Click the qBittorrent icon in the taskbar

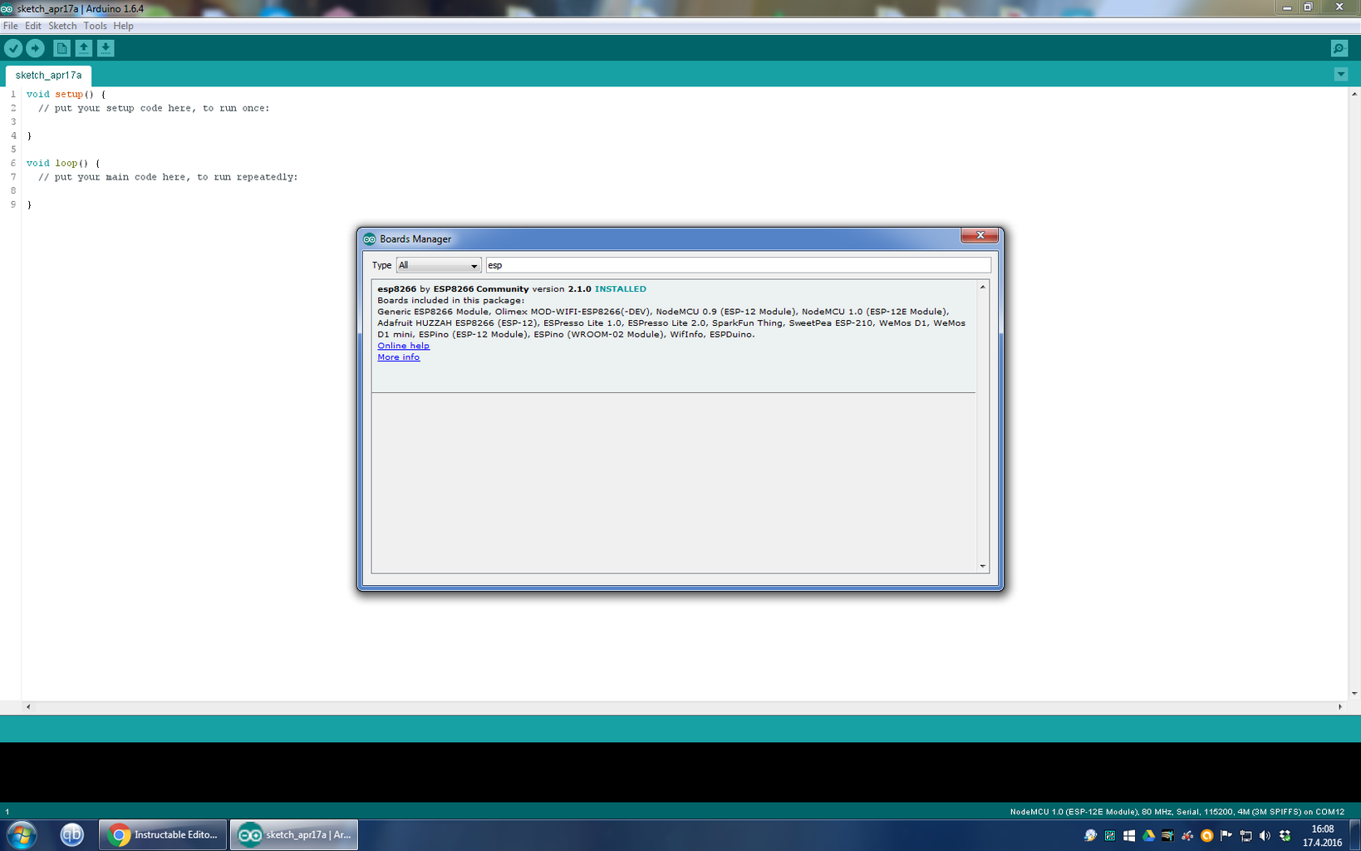[72, 834]
